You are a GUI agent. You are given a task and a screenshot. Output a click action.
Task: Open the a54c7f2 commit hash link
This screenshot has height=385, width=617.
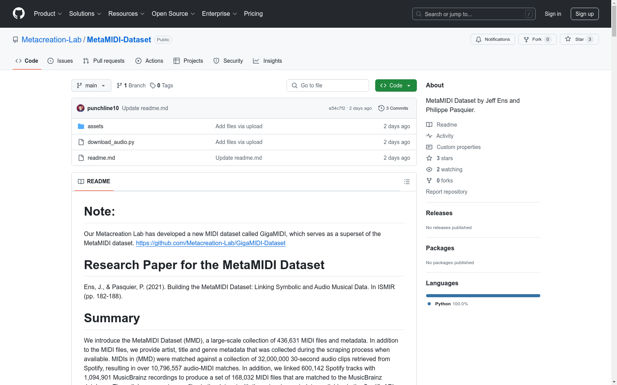click(x=337, y=108)
